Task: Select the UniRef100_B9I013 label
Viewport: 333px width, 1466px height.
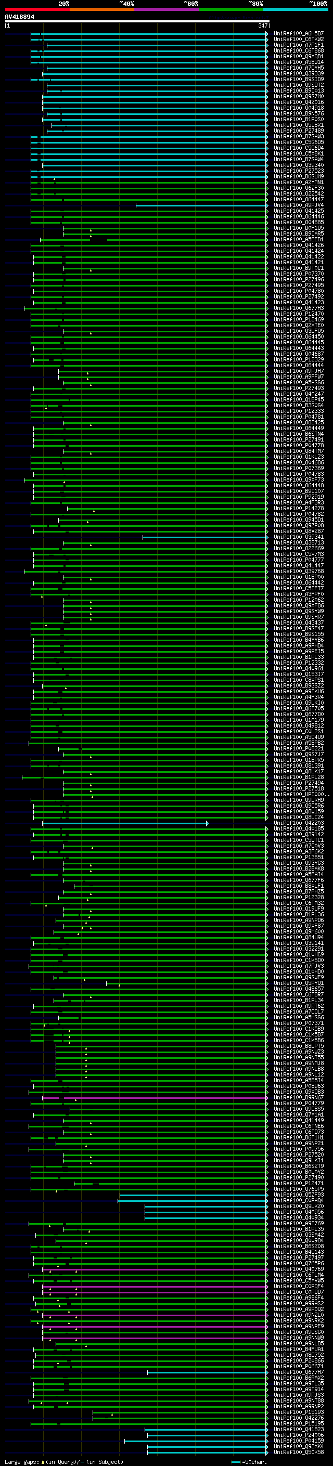Action: [298, 90]
